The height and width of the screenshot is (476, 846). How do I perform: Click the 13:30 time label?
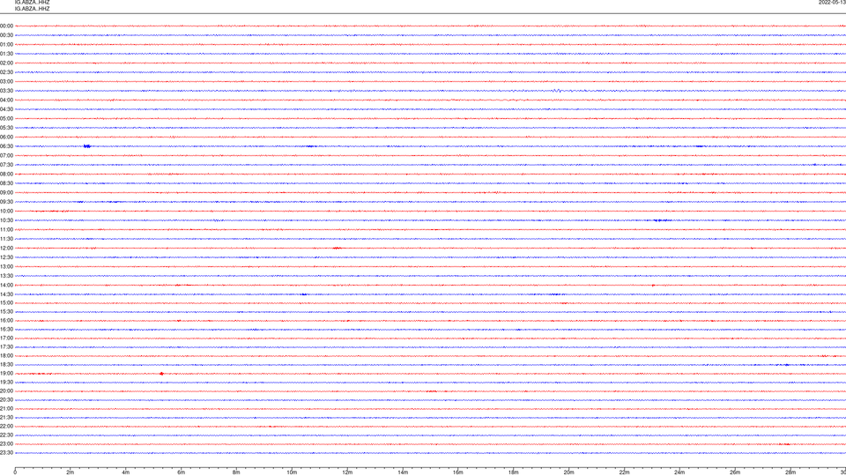pyautogui.click(x=6, y=276)
